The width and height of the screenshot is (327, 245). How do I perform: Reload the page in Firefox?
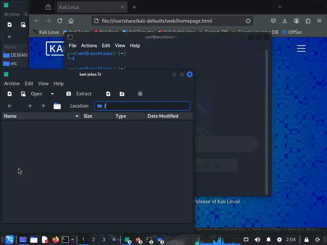(x=60, y=21)
